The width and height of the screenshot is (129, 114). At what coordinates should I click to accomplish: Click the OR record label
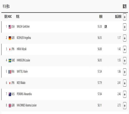(x=106, y=27)
